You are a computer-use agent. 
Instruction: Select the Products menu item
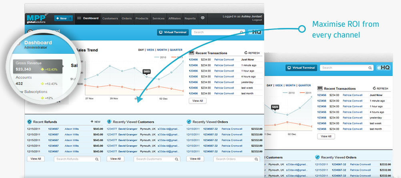tap(142, 18)
